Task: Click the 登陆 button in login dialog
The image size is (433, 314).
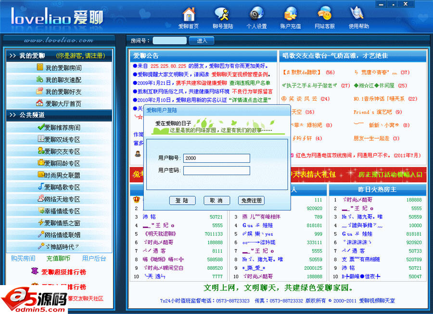Action: click(x=182, y=201)
